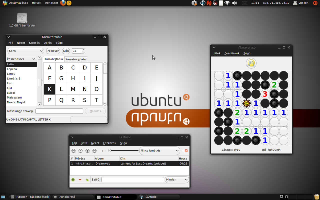Sort the playlist by the Művész column header
The image size is (320, 200).
click(84, 158)
